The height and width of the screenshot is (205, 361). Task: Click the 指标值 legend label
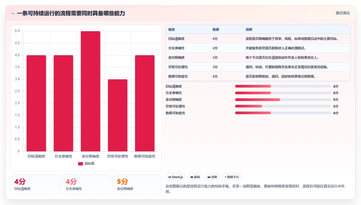(89, 164)
